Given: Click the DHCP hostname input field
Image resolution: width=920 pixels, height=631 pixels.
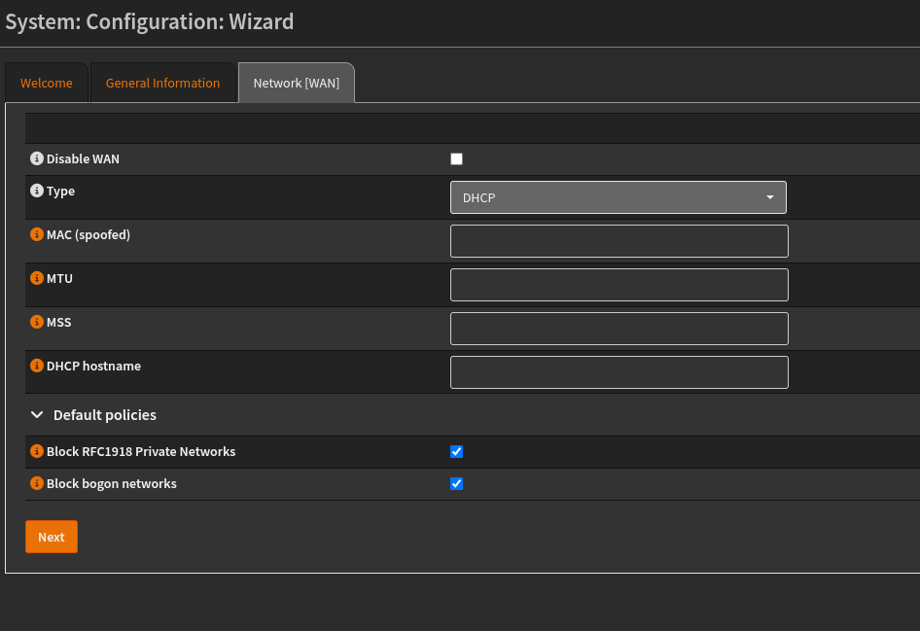Looking at the screenshot, I should (x=619, y=372).
